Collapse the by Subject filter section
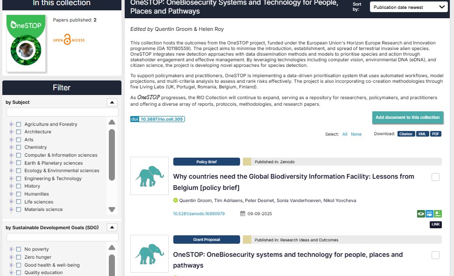 click(112, 102)
